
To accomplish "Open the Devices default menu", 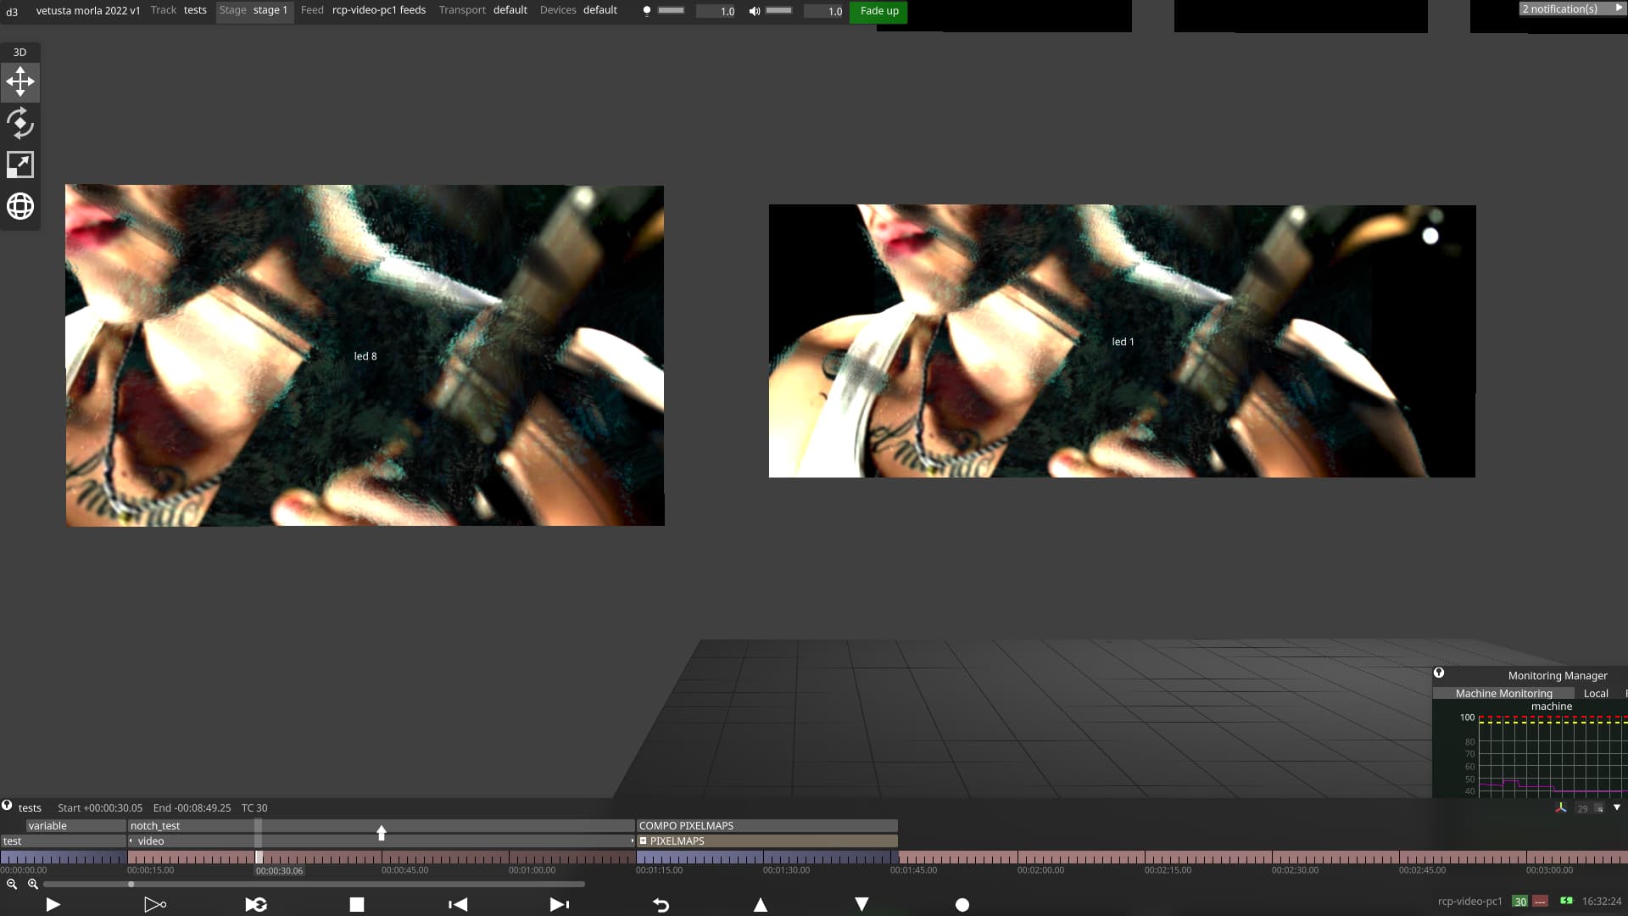I will click(x=578, y=10).
